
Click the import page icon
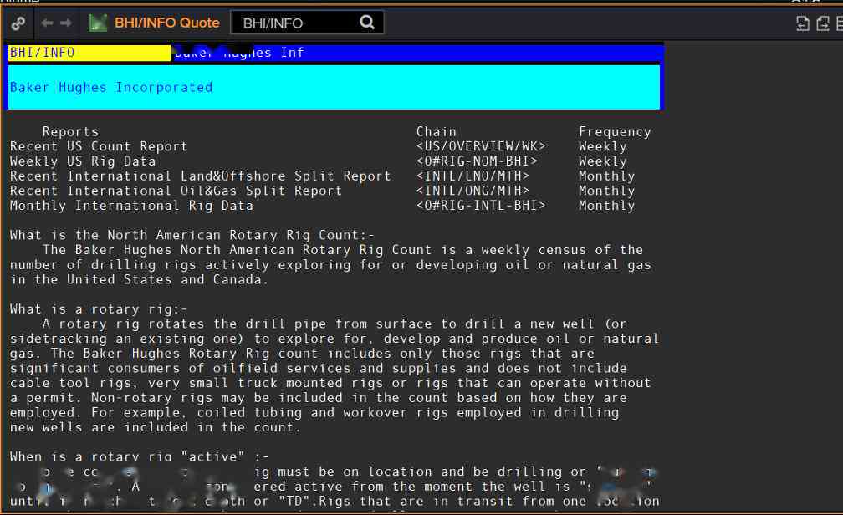point(803,23)
